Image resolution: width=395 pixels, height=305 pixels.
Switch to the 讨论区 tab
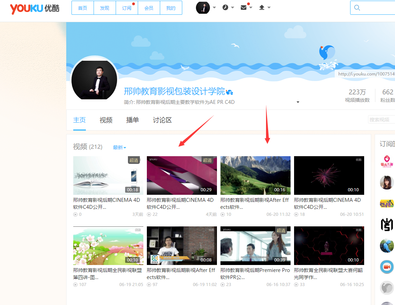click(162, 120)
